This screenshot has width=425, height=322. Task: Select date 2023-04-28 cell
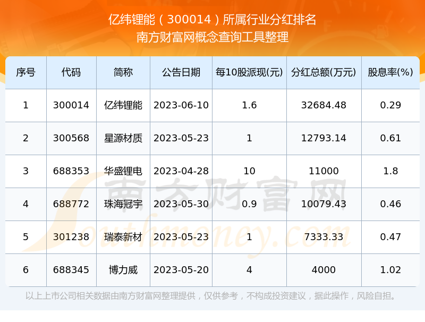pyautogui.click(x=181, y=171)
